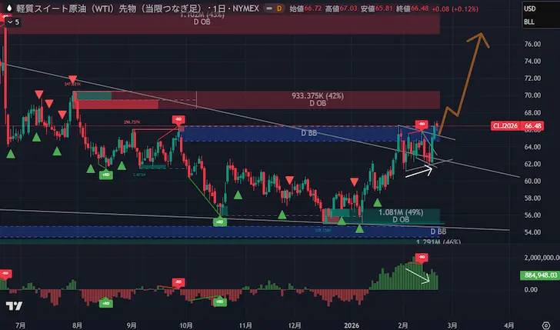Click the crude oil symbol logo icon
Viewport: 560px width, 330px height.
(8, 8)
